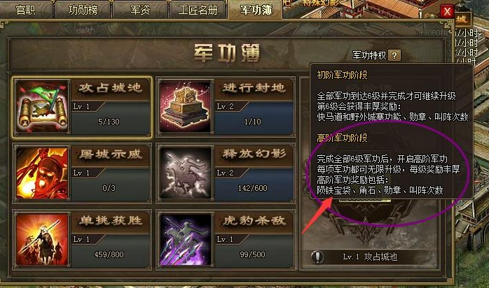Select the 军功簿 tab
Screen dimensions: 489x288
tap(256, 10)
